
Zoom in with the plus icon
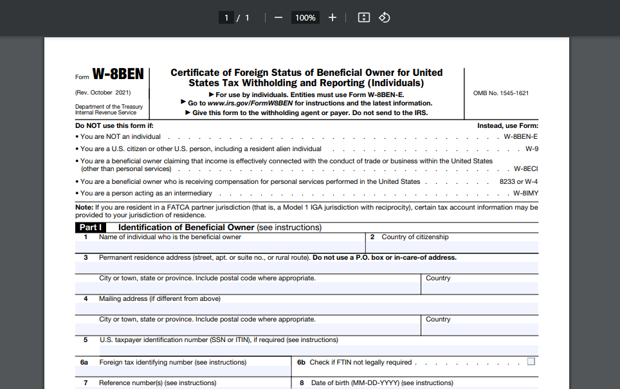point(333,17)
